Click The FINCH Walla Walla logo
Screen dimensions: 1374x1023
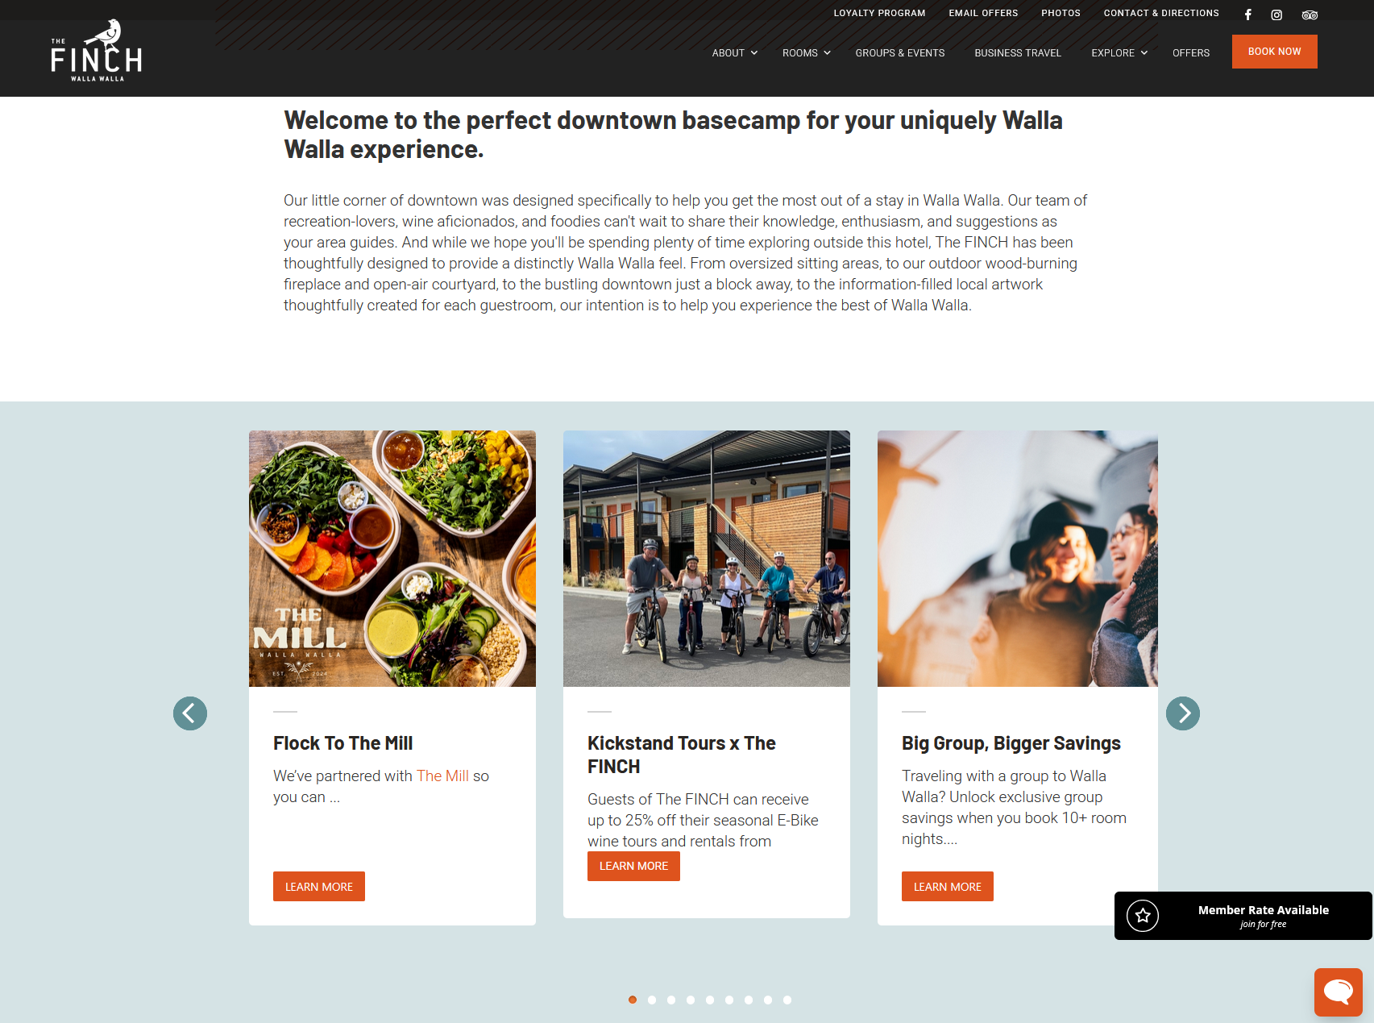[97, 50]
